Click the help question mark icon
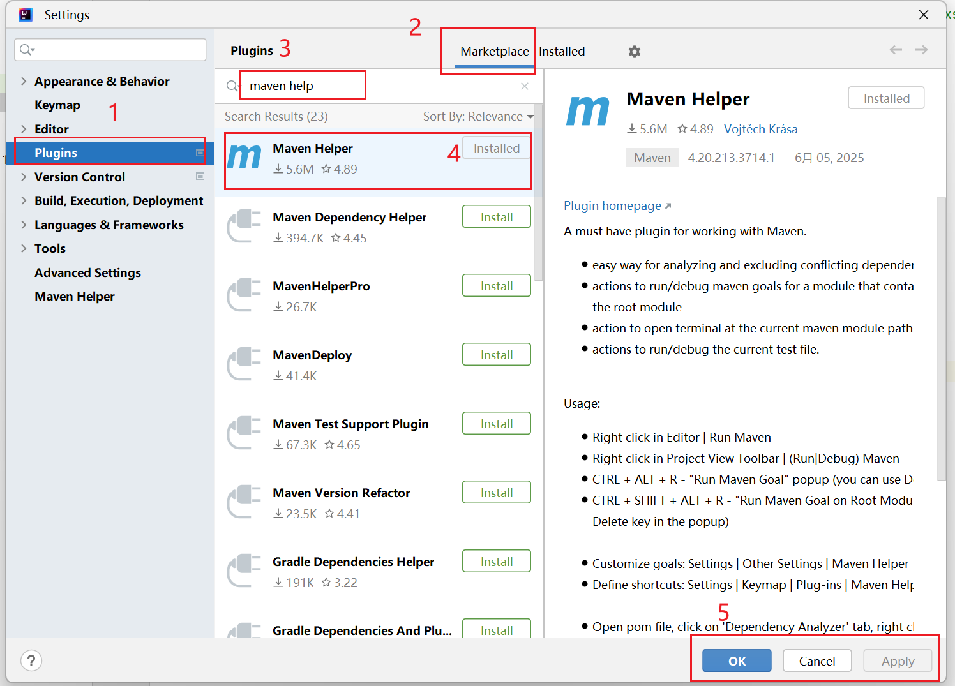Viewport: 955px width, 686px height. pos(31,660)
